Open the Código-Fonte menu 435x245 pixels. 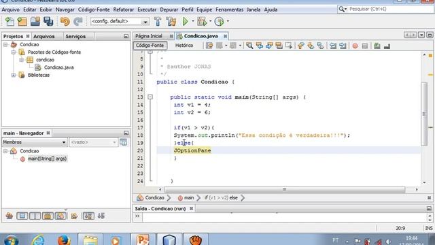point(94,10)
